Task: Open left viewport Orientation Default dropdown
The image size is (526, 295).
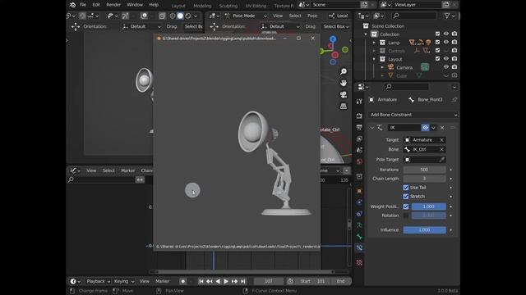Action: 141,26
